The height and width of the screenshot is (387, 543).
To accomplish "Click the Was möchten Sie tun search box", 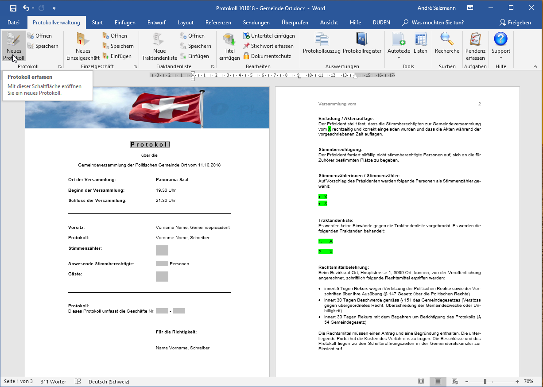I will (433, 23).
